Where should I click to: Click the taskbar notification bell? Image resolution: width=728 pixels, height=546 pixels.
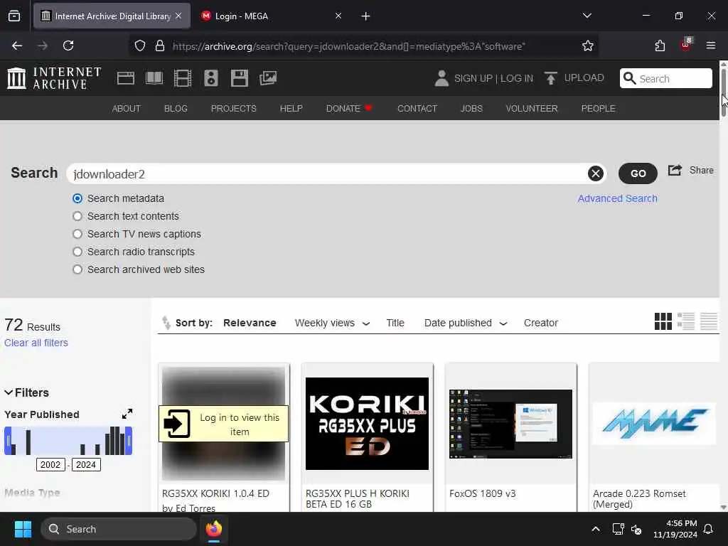tap(709, 529)
